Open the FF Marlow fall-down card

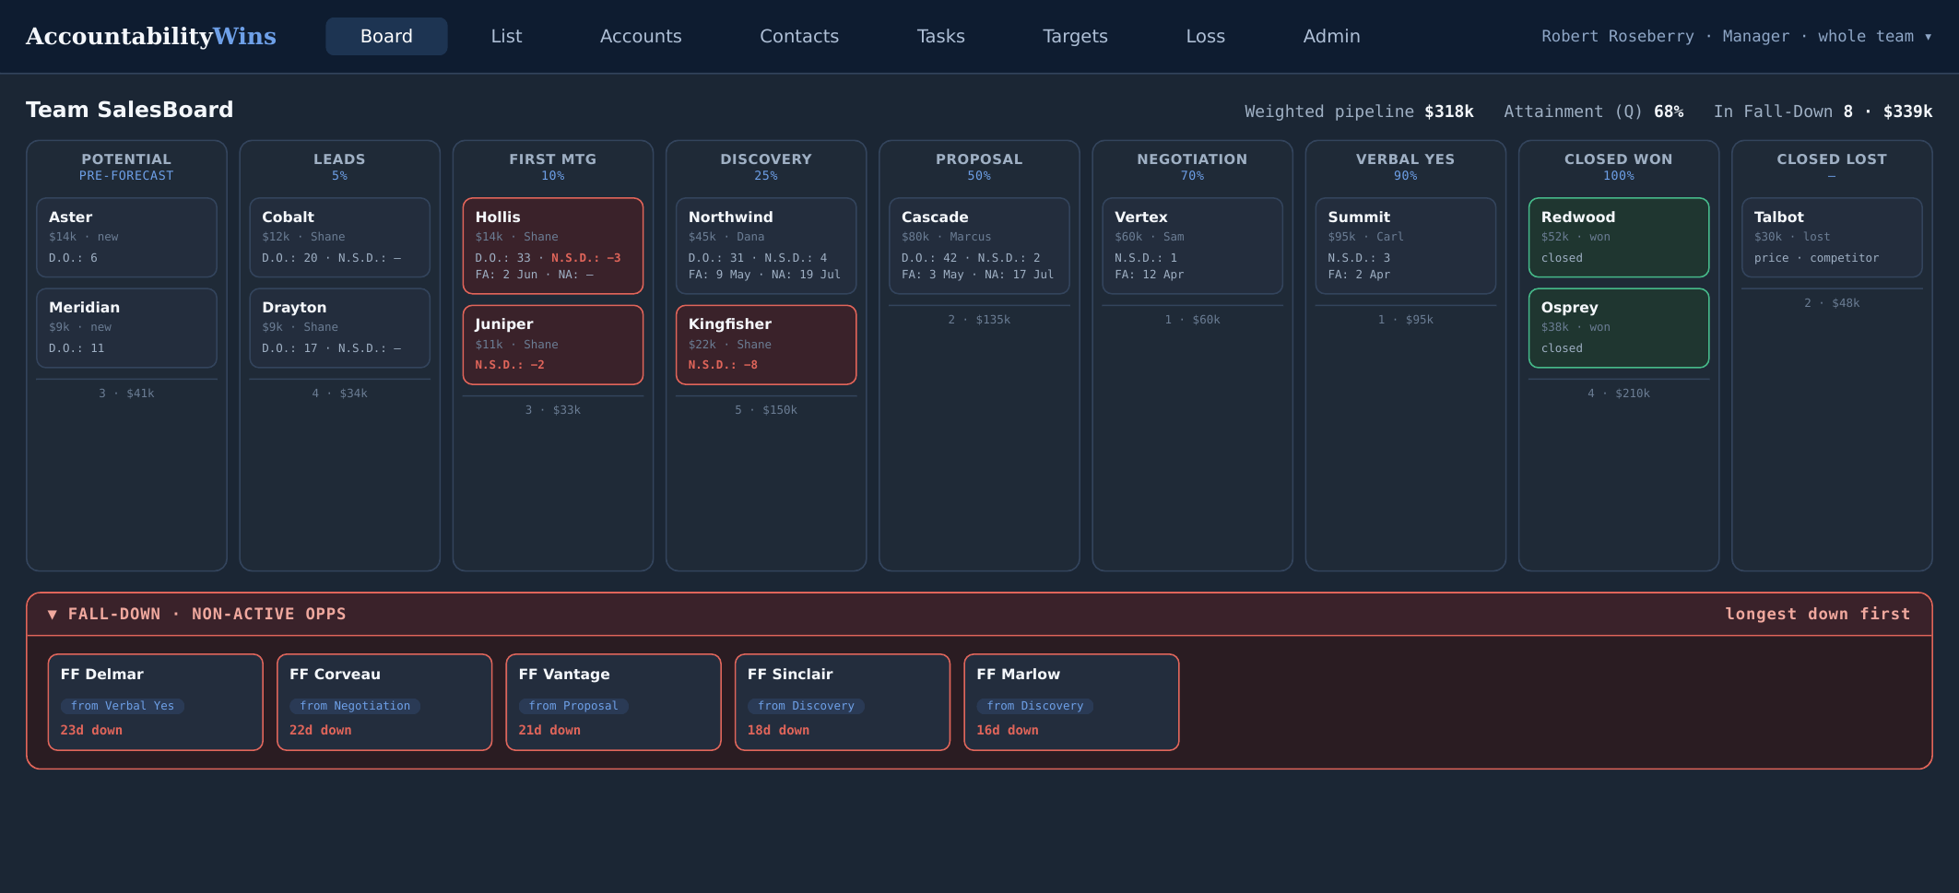pos(1071,702)
